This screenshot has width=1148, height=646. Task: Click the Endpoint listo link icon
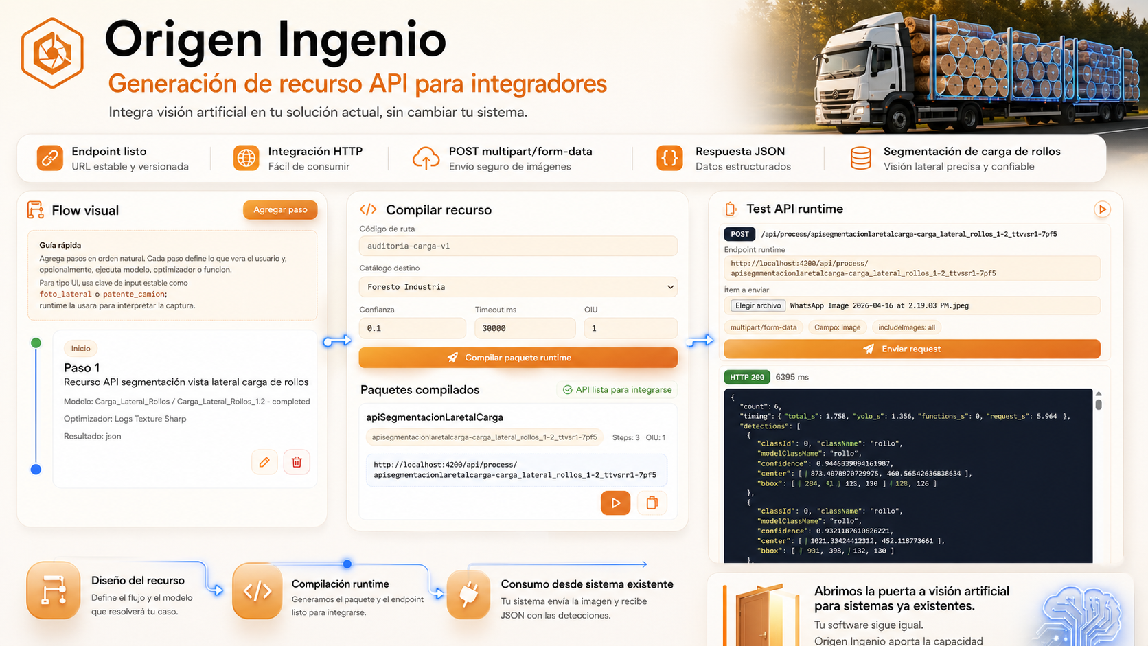[x=50, y=158]
